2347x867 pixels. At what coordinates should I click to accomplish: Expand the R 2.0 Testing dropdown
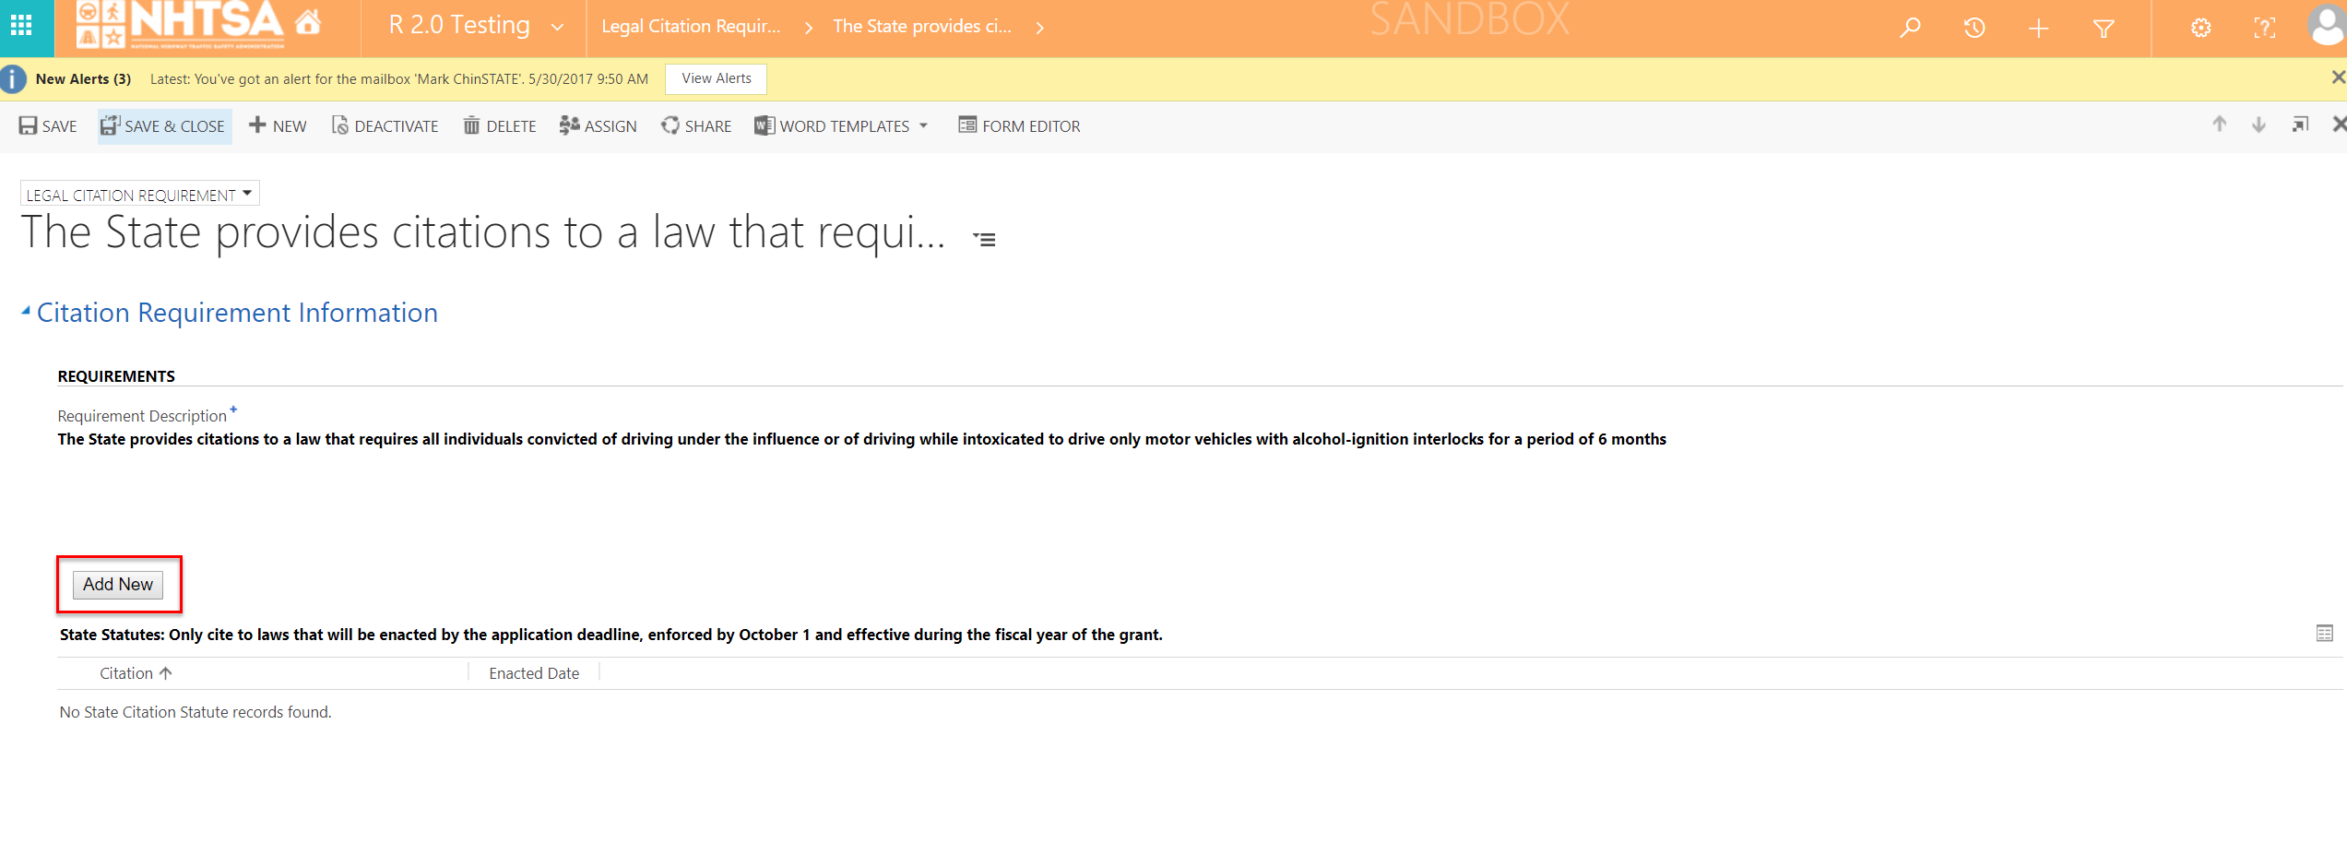(557, 27)
